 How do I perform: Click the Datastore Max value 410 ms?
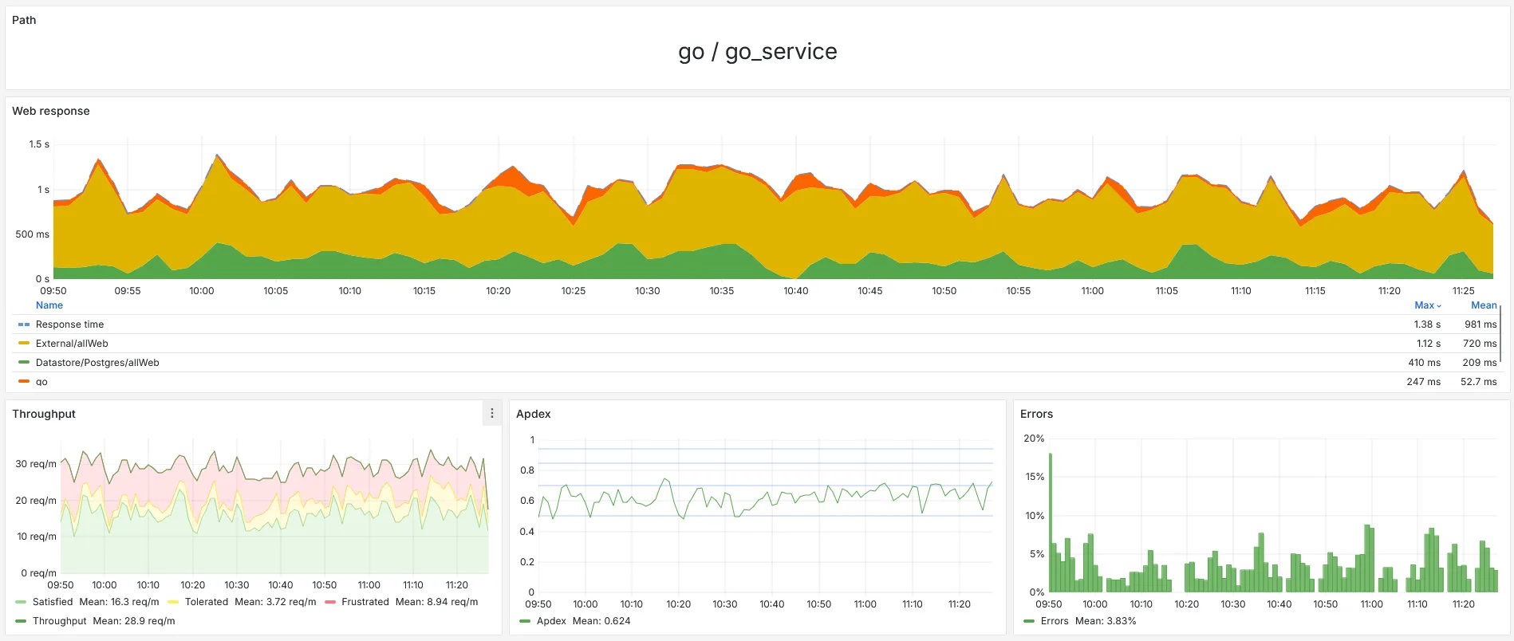[1424, 363]
